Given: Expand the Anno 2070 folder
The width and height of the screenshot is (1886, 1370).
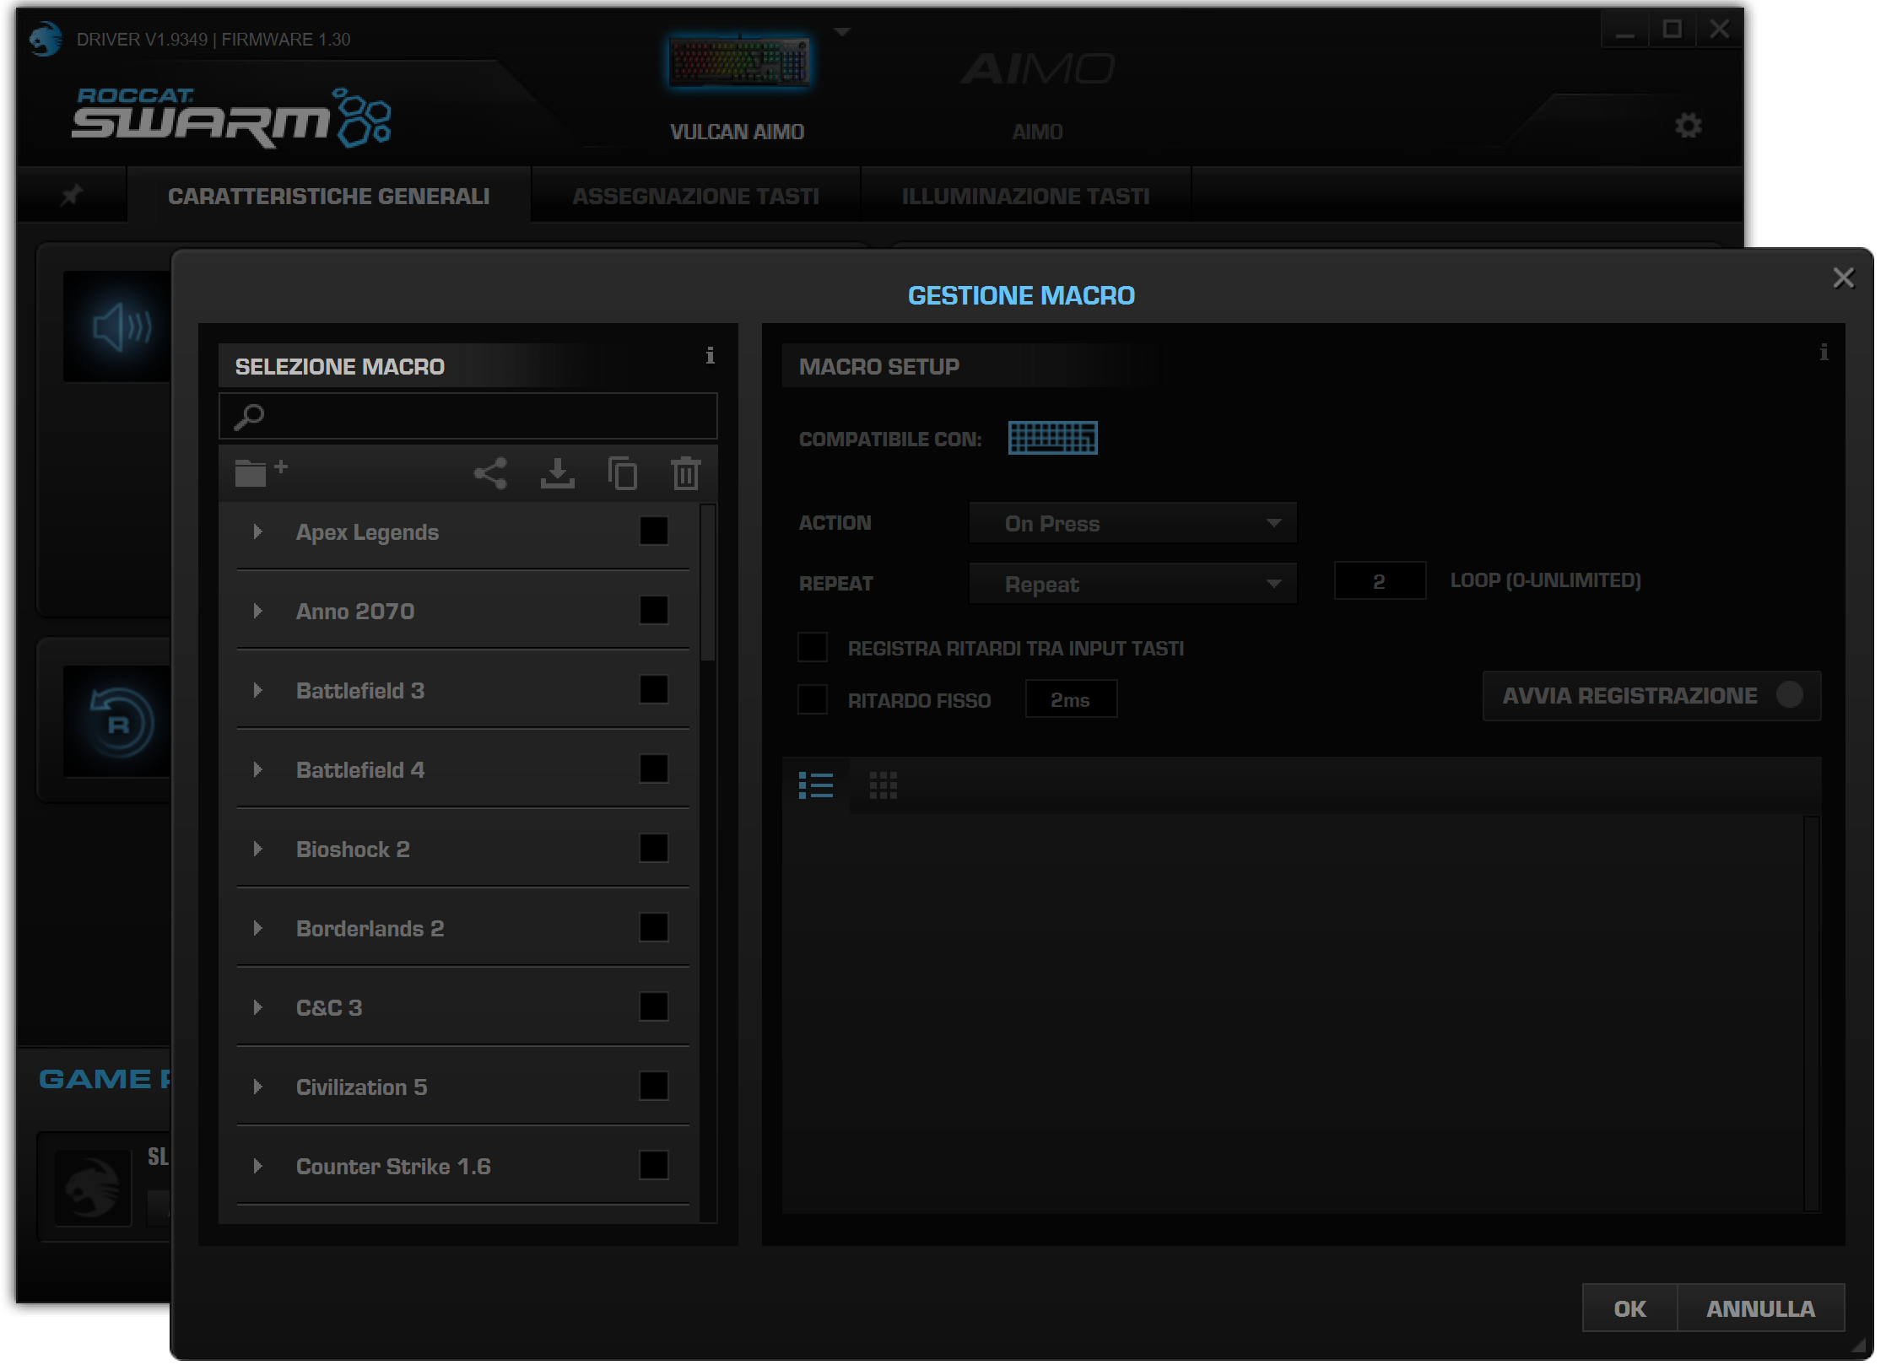Looking at the screenshot, I should coord(258,611).
